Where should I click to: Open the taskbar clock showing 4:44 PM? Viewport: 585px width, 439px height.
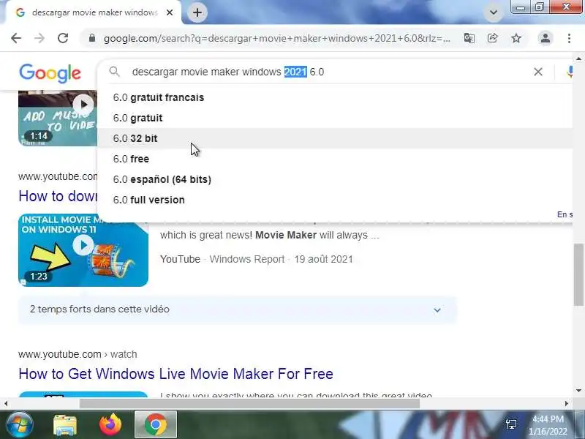[x=548, y=425]
